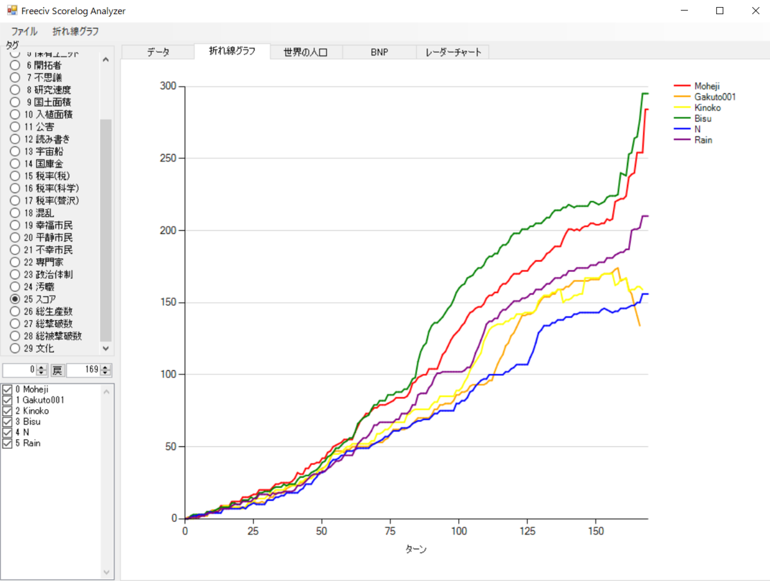Open the 折れ線グラフ menu
The height and width of the screenshot is (581, 770).
pos(76,31)
